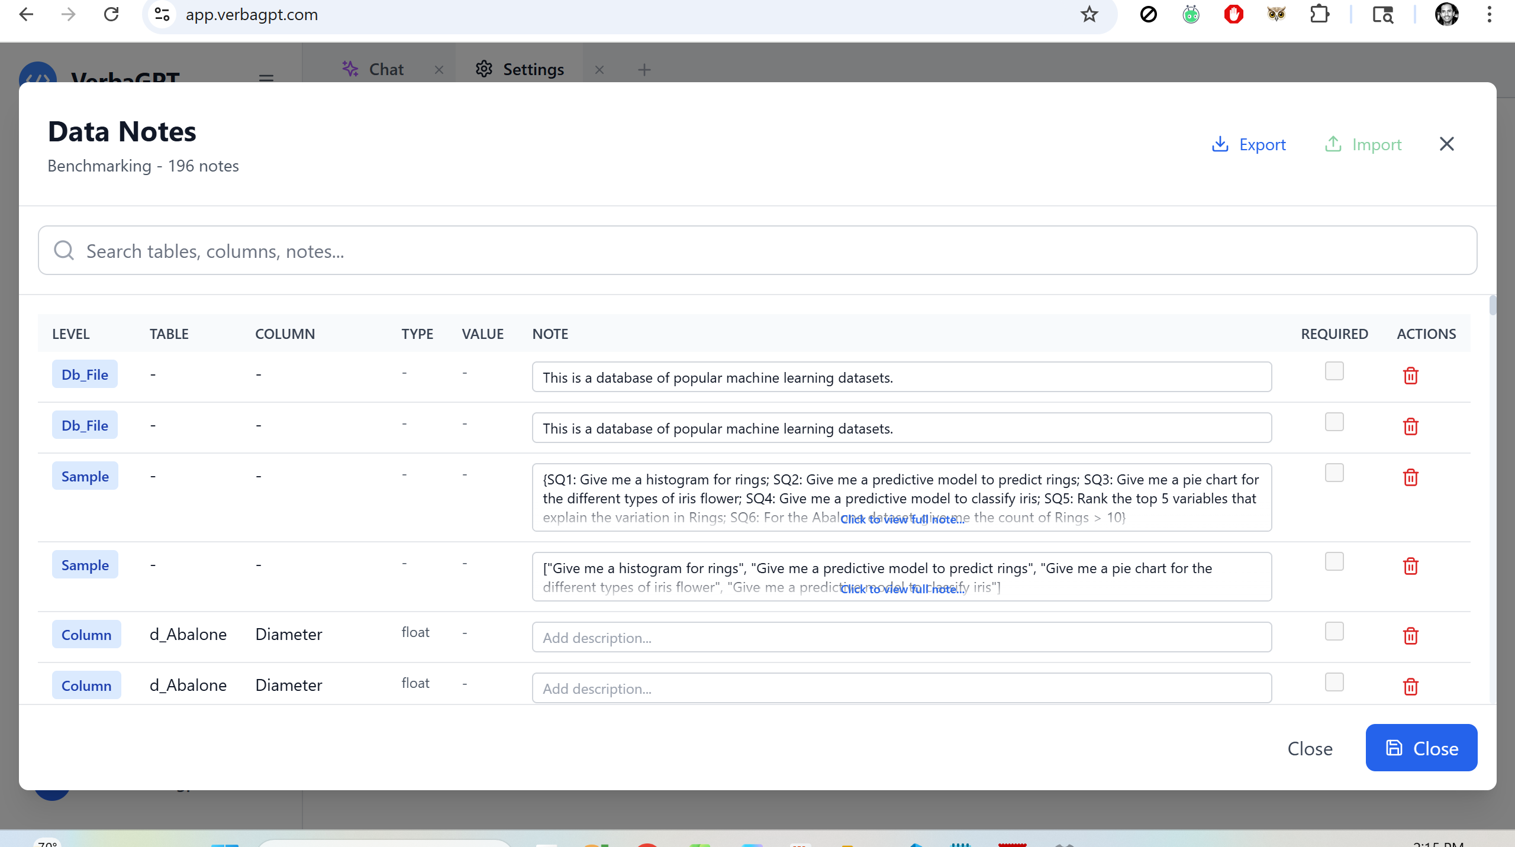
Task: Click the blue Close save button
Action: 1421,748
